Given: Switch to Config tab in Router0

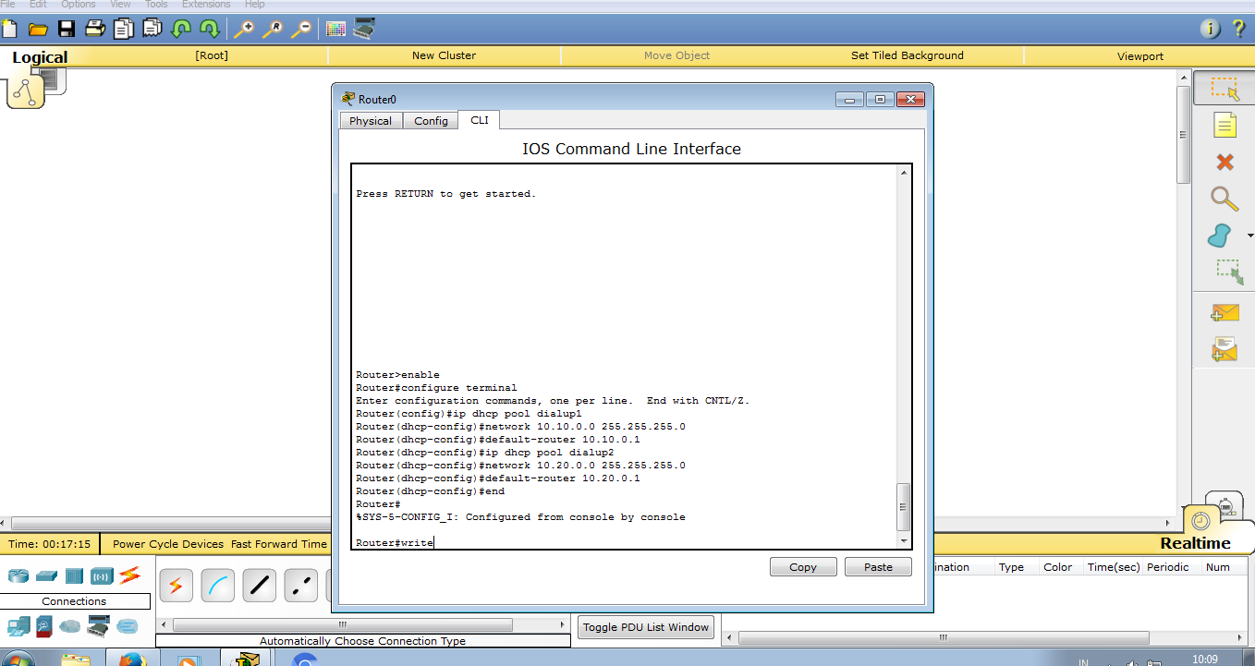Looking at the screenshot, I should pos(431,121).
